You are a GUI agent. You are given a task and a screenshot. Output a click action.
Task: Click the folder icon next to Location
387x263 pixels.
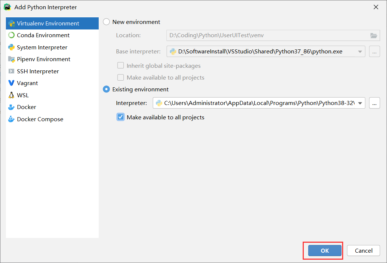tap(374, 35)
